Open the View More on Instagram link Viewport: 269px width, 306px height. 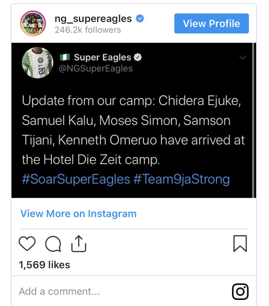point(78,214)
